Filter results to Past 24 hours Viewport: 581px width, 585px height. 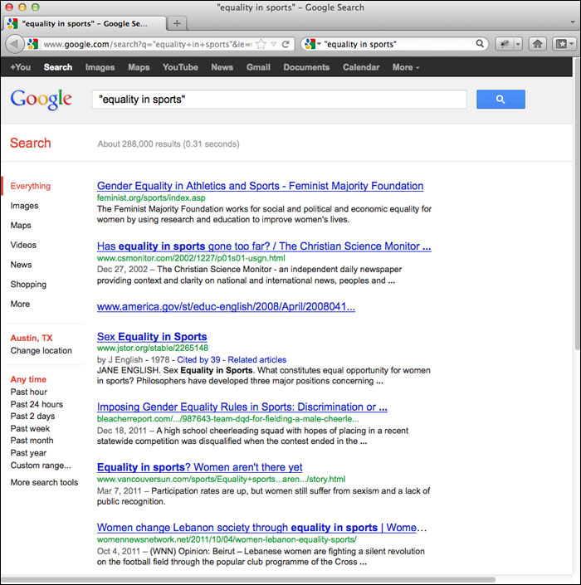tap(37, 404)
